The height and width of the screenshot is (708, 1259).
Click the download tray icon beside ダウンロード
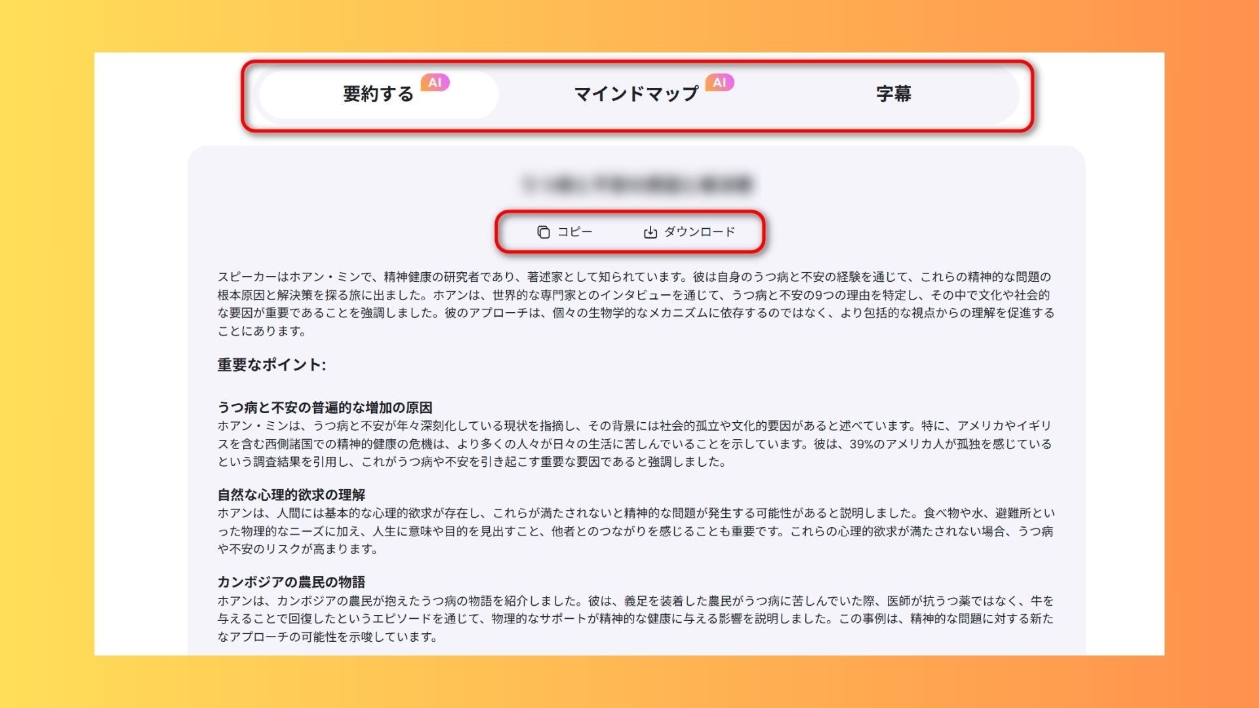pyautogui.click(x=650, y=232)
